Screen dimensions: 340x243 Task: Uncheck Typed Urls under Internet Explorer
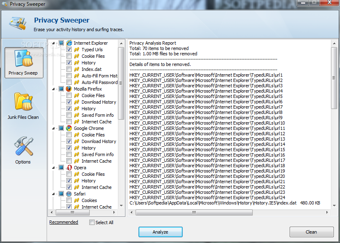(69, 50)
